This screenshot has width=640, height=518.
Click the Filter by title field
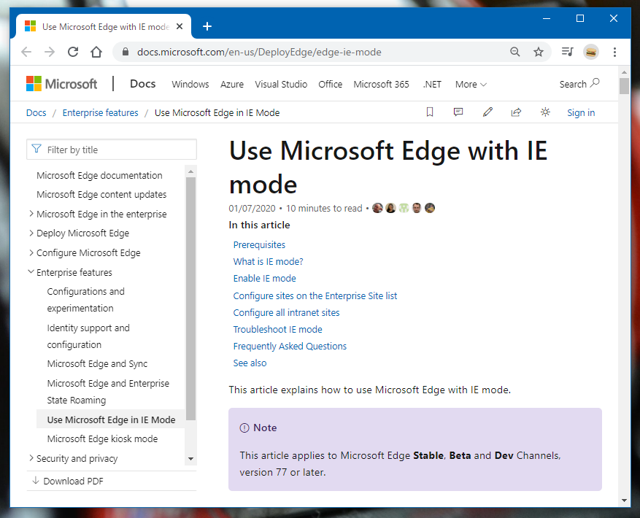(112, 150)
